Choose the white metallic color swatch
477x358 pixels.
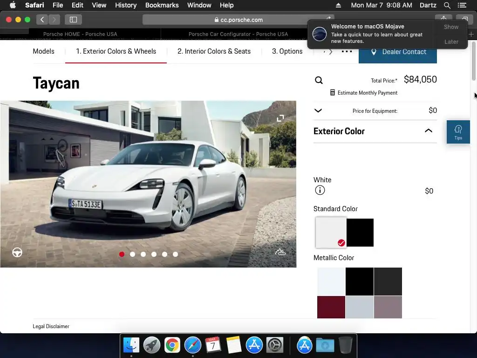point(331,282)
